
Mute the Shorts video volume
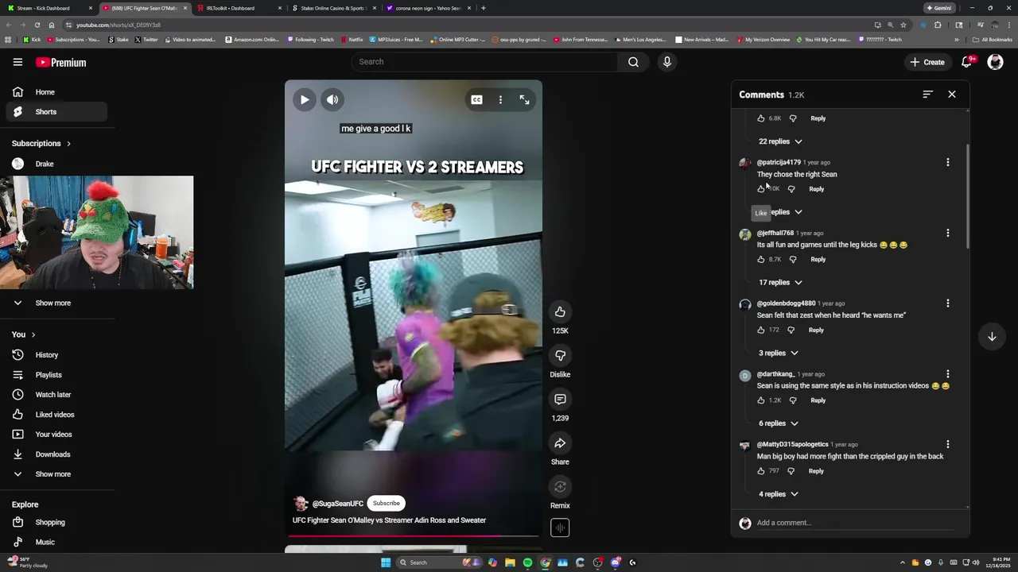tap(332, 99)
